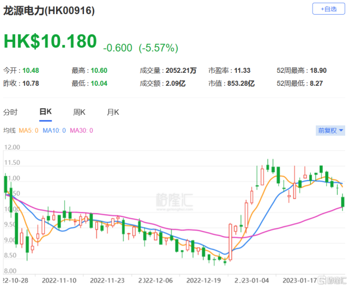
Task: Click the 2022-12-06 date axis label
Action: pyautogui.click(x=155, y=280)
